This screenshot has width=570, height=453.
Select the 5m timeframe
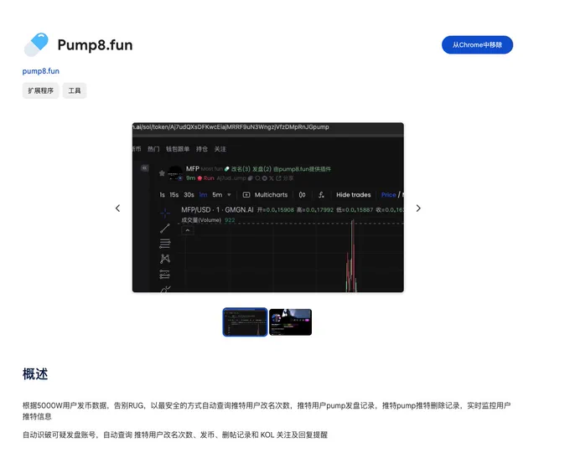click(217, 195)
